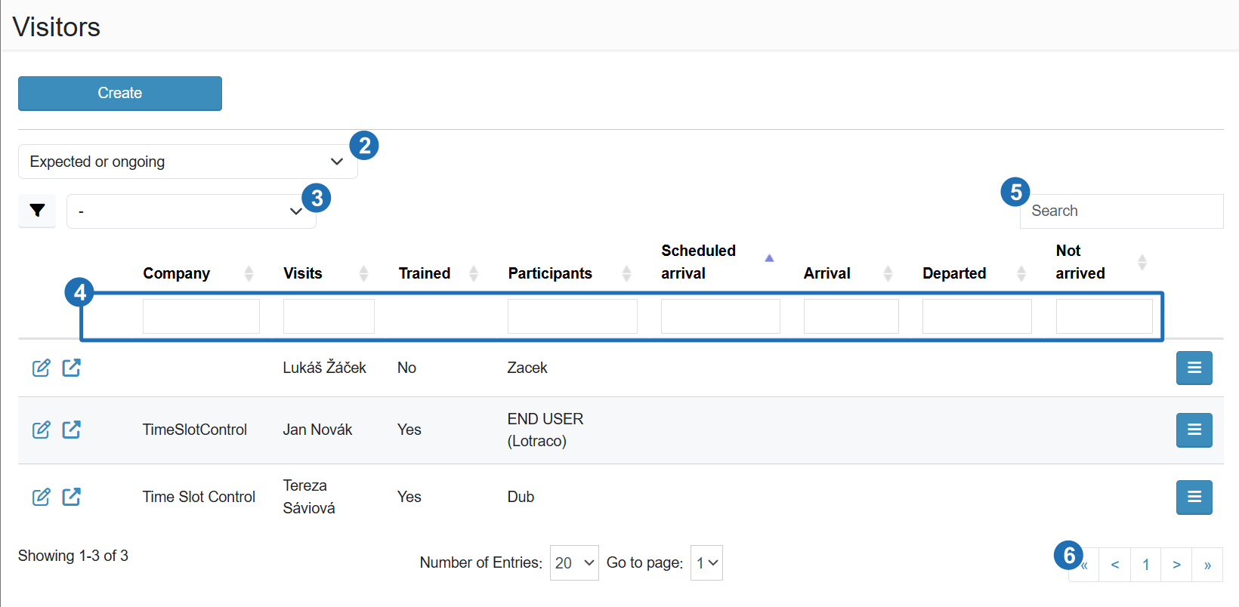The image size is (1239, 607).
Task: Edit the Tereza Sáviová visitor row
Action: [x=42, y=497]
